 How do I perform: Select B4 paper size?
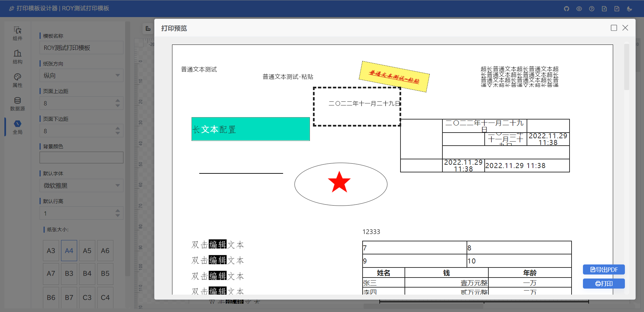(87, 274)
